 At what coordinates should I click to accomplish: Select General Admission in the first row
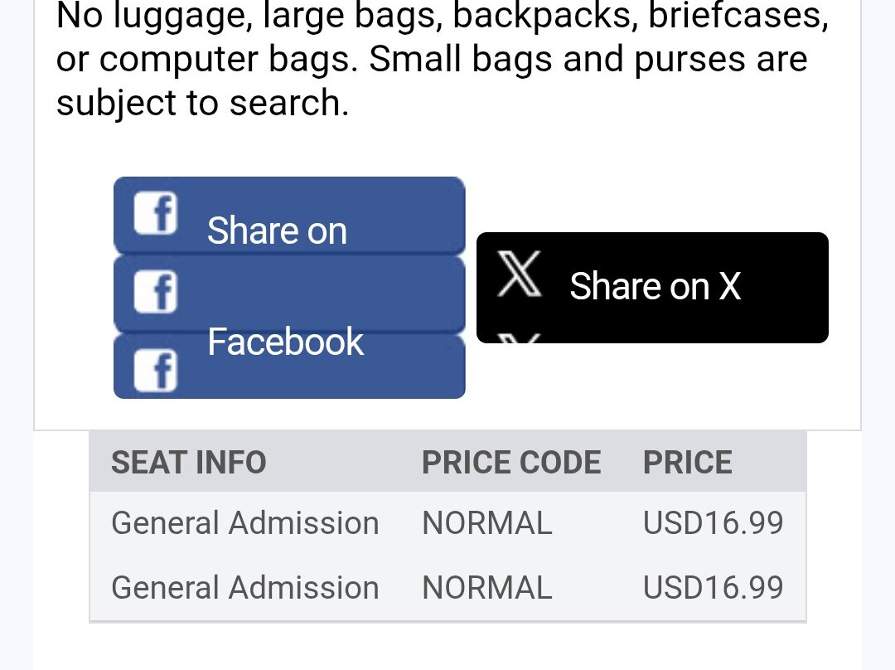(245, 523)
